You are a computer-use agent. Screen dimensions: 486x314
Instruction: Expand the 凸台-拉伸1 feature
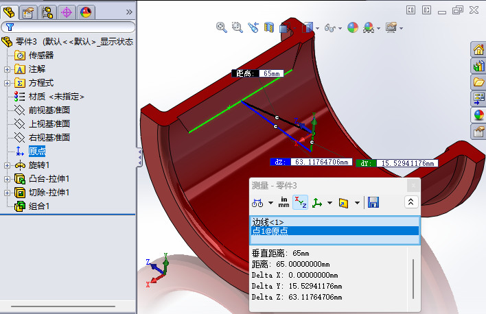coord(7,179)
